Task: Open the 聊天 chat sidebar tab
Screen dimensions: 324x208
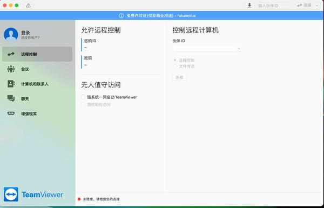Action: point(37,99)
